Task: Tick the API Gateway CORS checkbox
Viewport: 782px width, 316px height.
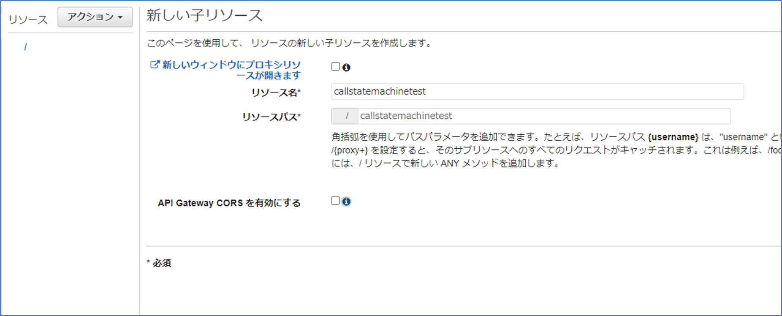Action: [336, 201]
